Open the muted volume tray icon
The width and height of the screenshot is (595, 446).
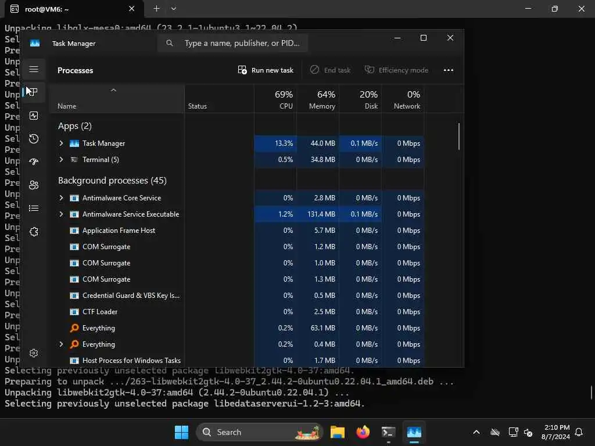click(x=528, y=432)
